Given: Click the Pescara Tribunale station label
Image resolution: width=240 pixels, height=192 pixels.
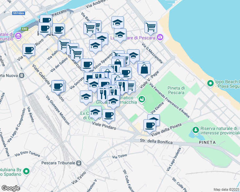Looking at the screenshot, I should click(58, 163).
